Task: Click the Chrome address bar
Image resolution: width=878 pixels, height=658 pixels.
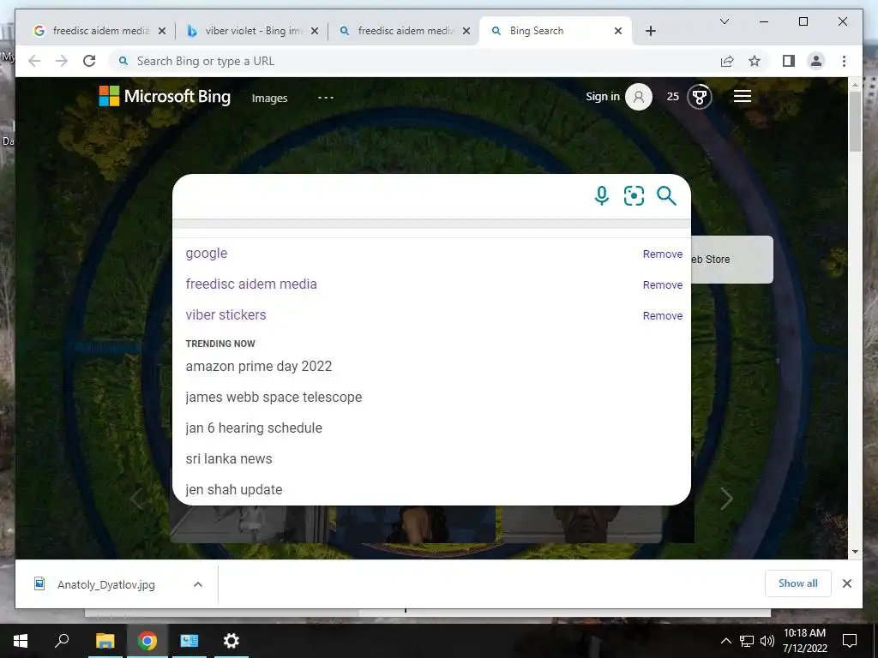Action: tap(414, 61)
